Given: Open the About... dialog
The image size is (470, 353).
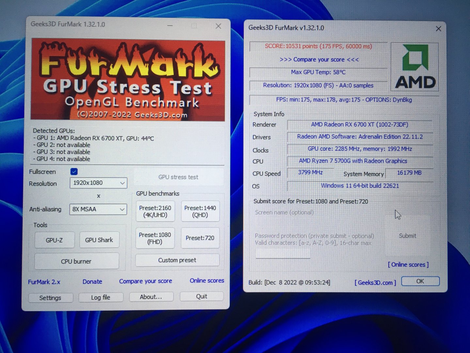Looking at the screenshot, I should click(x=151, y=297).
